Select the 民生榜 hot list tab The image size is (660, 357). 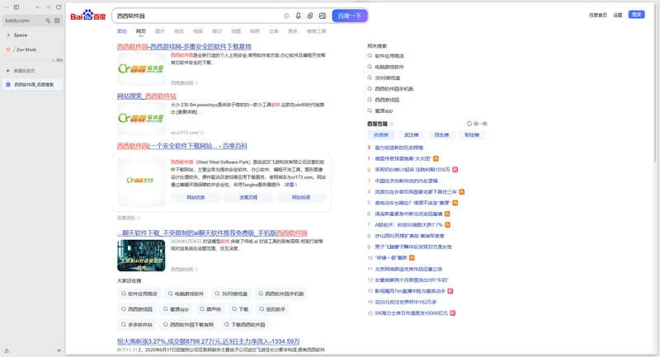click(441, 135)
